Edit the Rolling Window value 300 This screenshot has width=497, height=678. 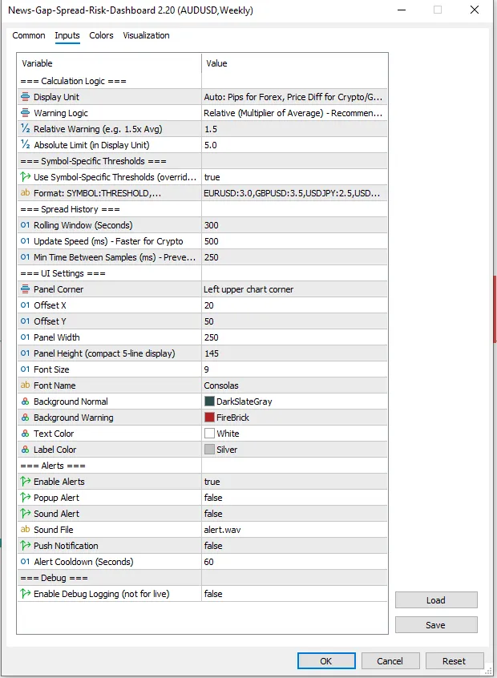click(x=294, y=225)
